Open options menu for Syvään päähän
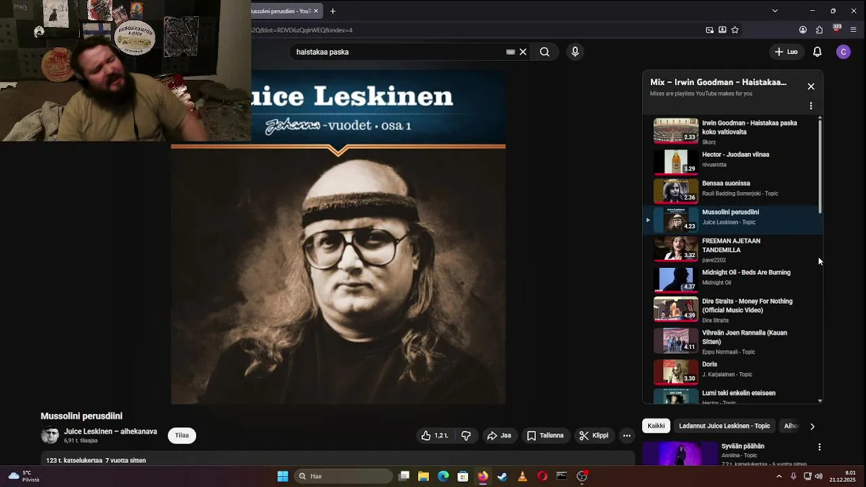The width and height of the screenshot is (866, 487). [819, 447]
